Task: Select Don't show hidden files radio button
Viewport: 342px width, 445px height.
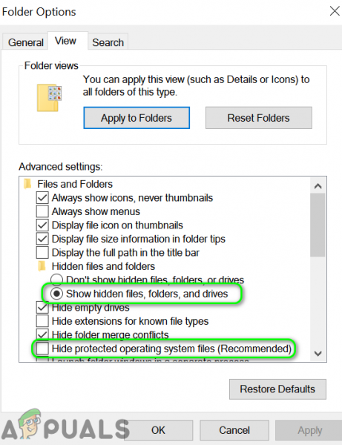Action: pos(56,280)
